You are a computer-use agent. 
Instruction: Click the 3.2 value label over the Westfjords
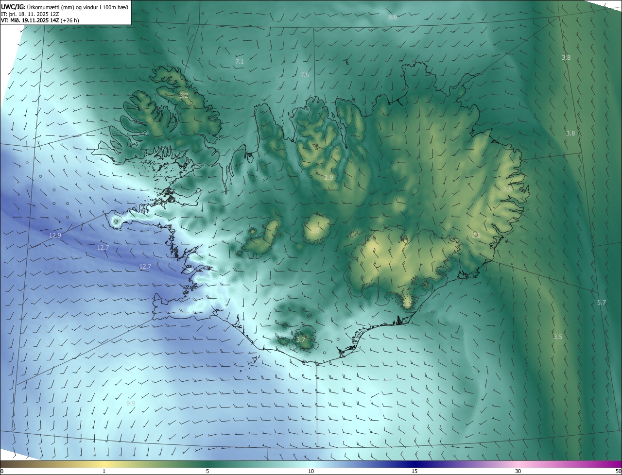[x=184, y=95]
